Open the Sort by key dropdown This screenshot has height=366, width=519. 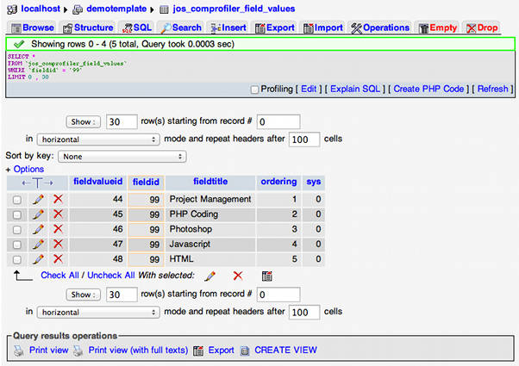122,157
